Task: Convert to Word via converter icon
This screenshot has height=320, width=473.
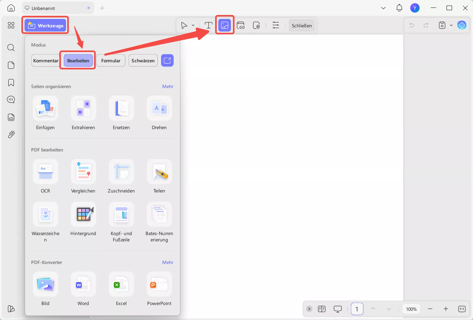Action: (x=83, y=284)
